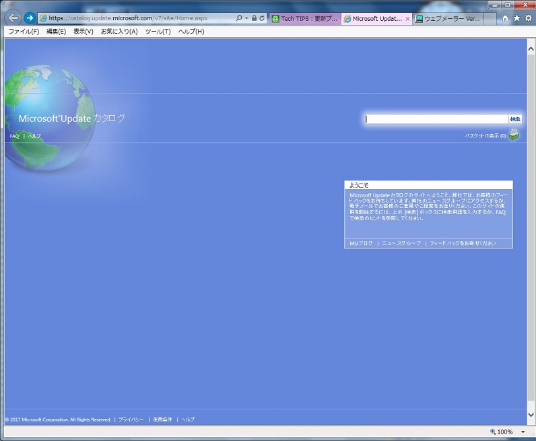Open the バスケットの表示 (0) link

[485, 136]
